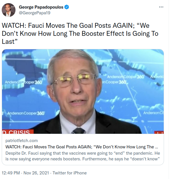Click the link card headline text
Screen dimensions: 170x179
82,147
